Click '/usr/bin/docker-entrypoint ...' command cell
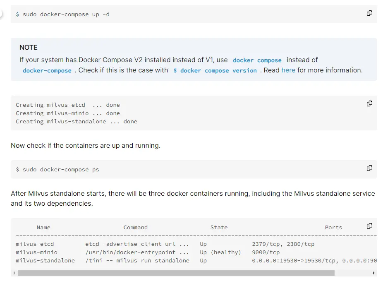Viewport: 383px width, 286px height. point(137,252)
